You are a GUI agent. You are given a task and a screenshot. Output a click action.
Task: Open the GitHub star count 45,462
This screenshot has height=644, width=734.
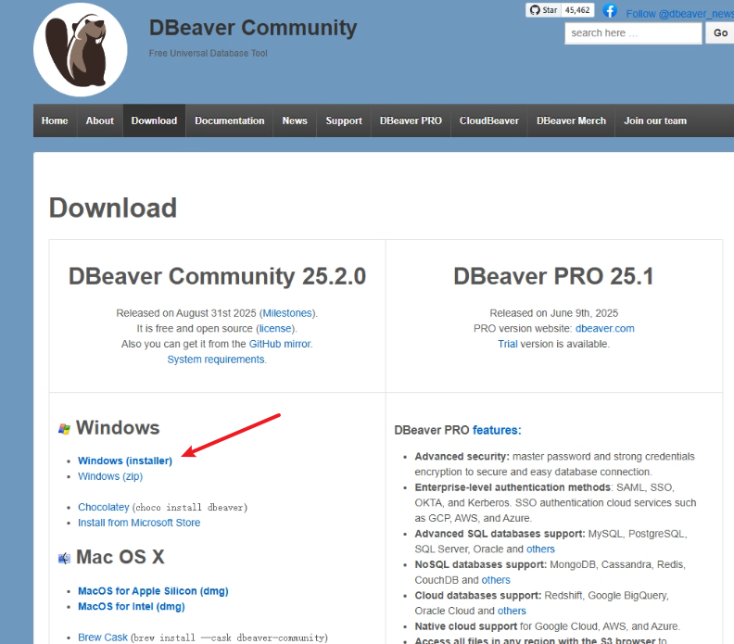pyautogui.click(x=577, y=10)
